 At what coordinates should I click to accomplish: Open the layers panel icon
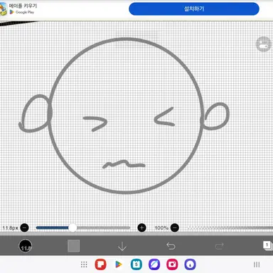(268, 245)
